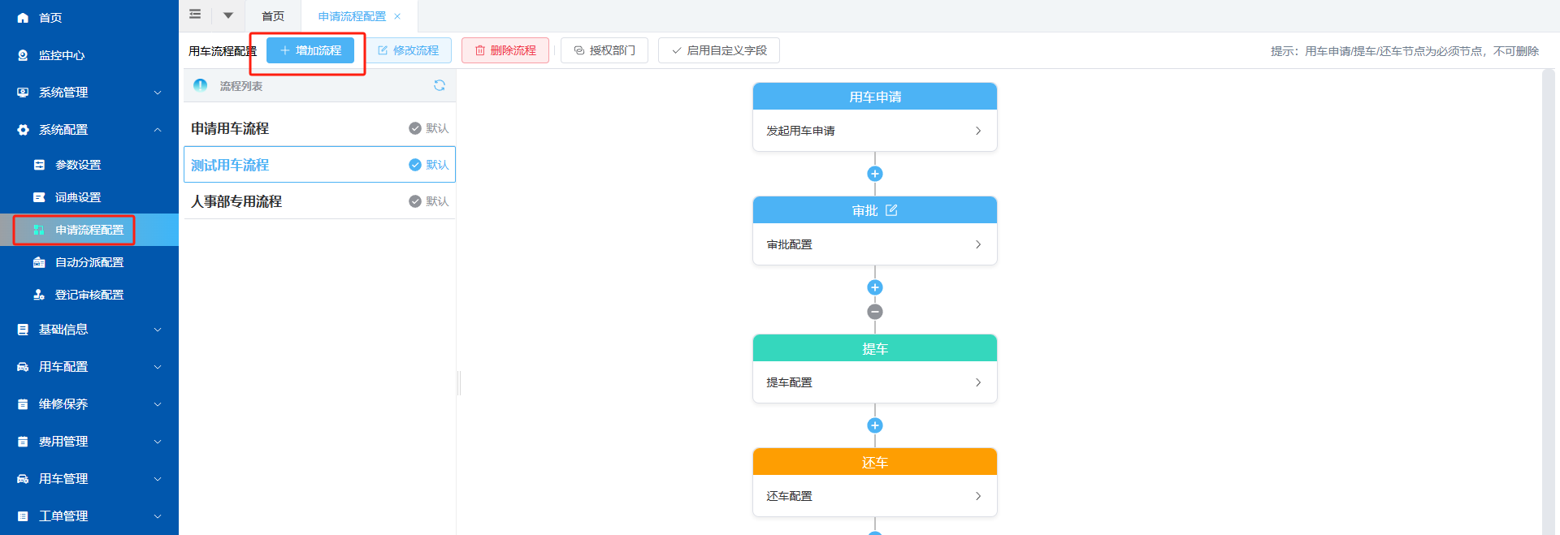The height and width of the screenshot is (535, 1560).
Task: Switch to the 首页 tab
Action: (273, 16)
